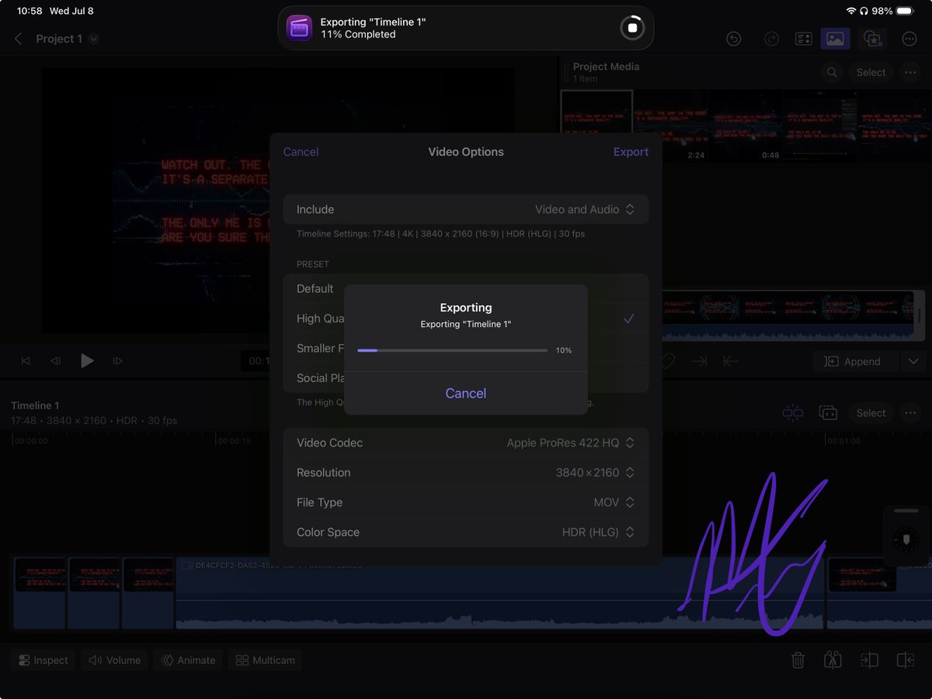Tap the Final Cut Pro icon in export banner

(x=299, y=28)
